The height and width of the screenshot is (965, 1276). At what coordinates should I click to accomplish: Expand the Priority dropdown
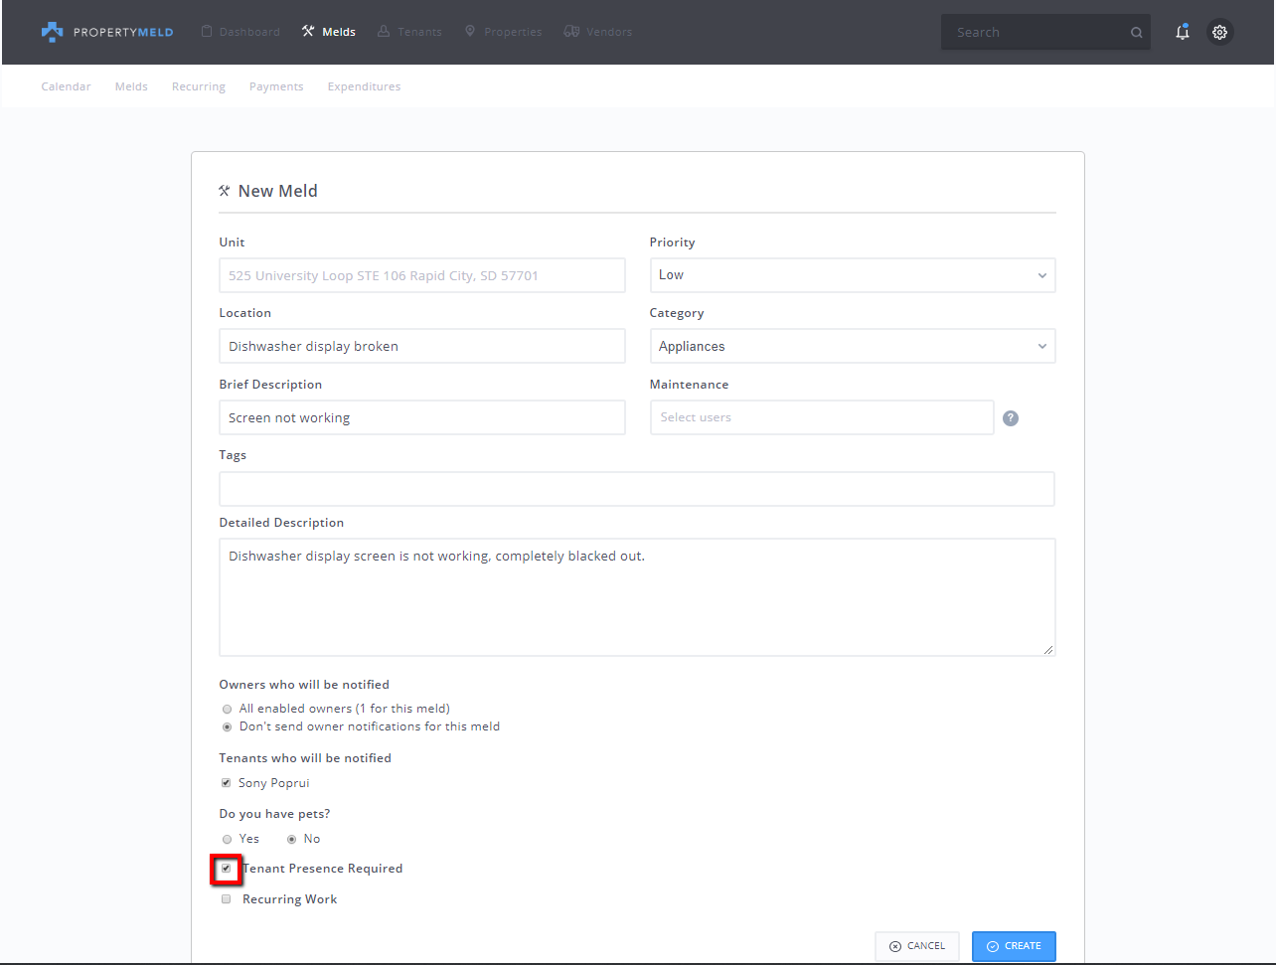[852, 275]
